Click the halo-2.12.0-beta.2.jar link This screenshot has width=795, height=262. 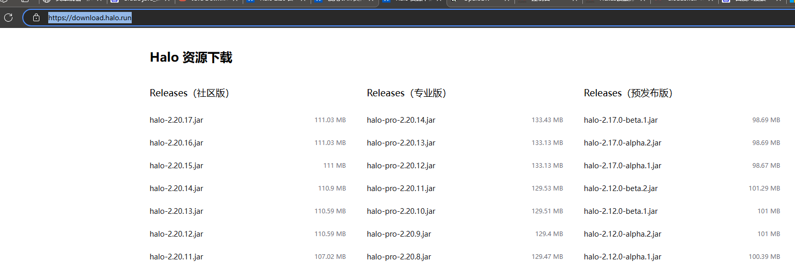[621, 188]
